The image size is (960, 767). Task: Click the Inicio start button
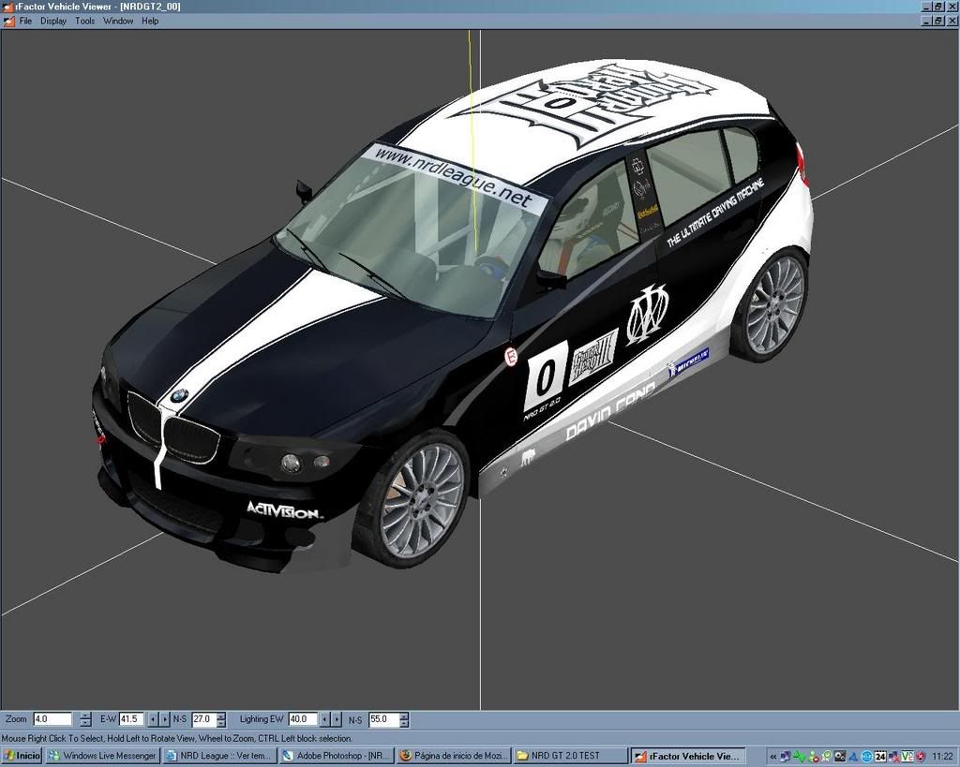point(22,756)
